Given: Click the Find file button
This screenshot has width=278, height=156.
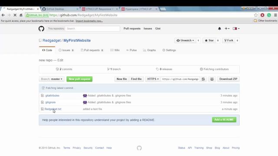Looking at the screenshot, I should 136,79.
